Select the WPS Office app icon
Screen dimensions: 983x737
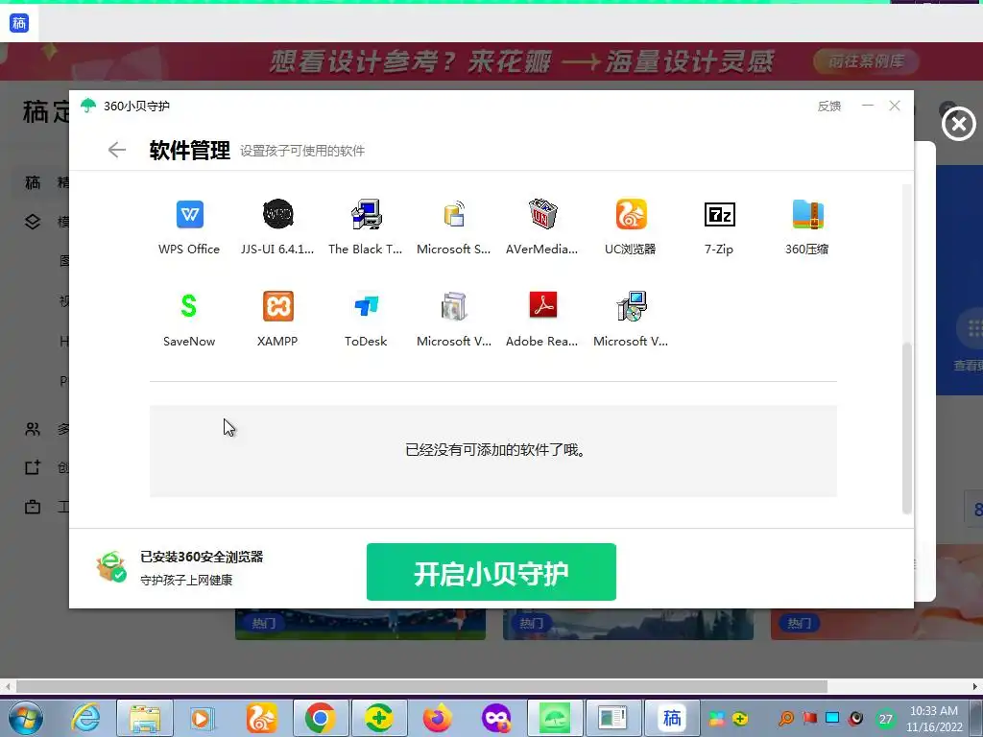click(189, 214)
